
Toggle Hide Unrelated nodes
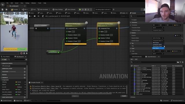(43, 10)
